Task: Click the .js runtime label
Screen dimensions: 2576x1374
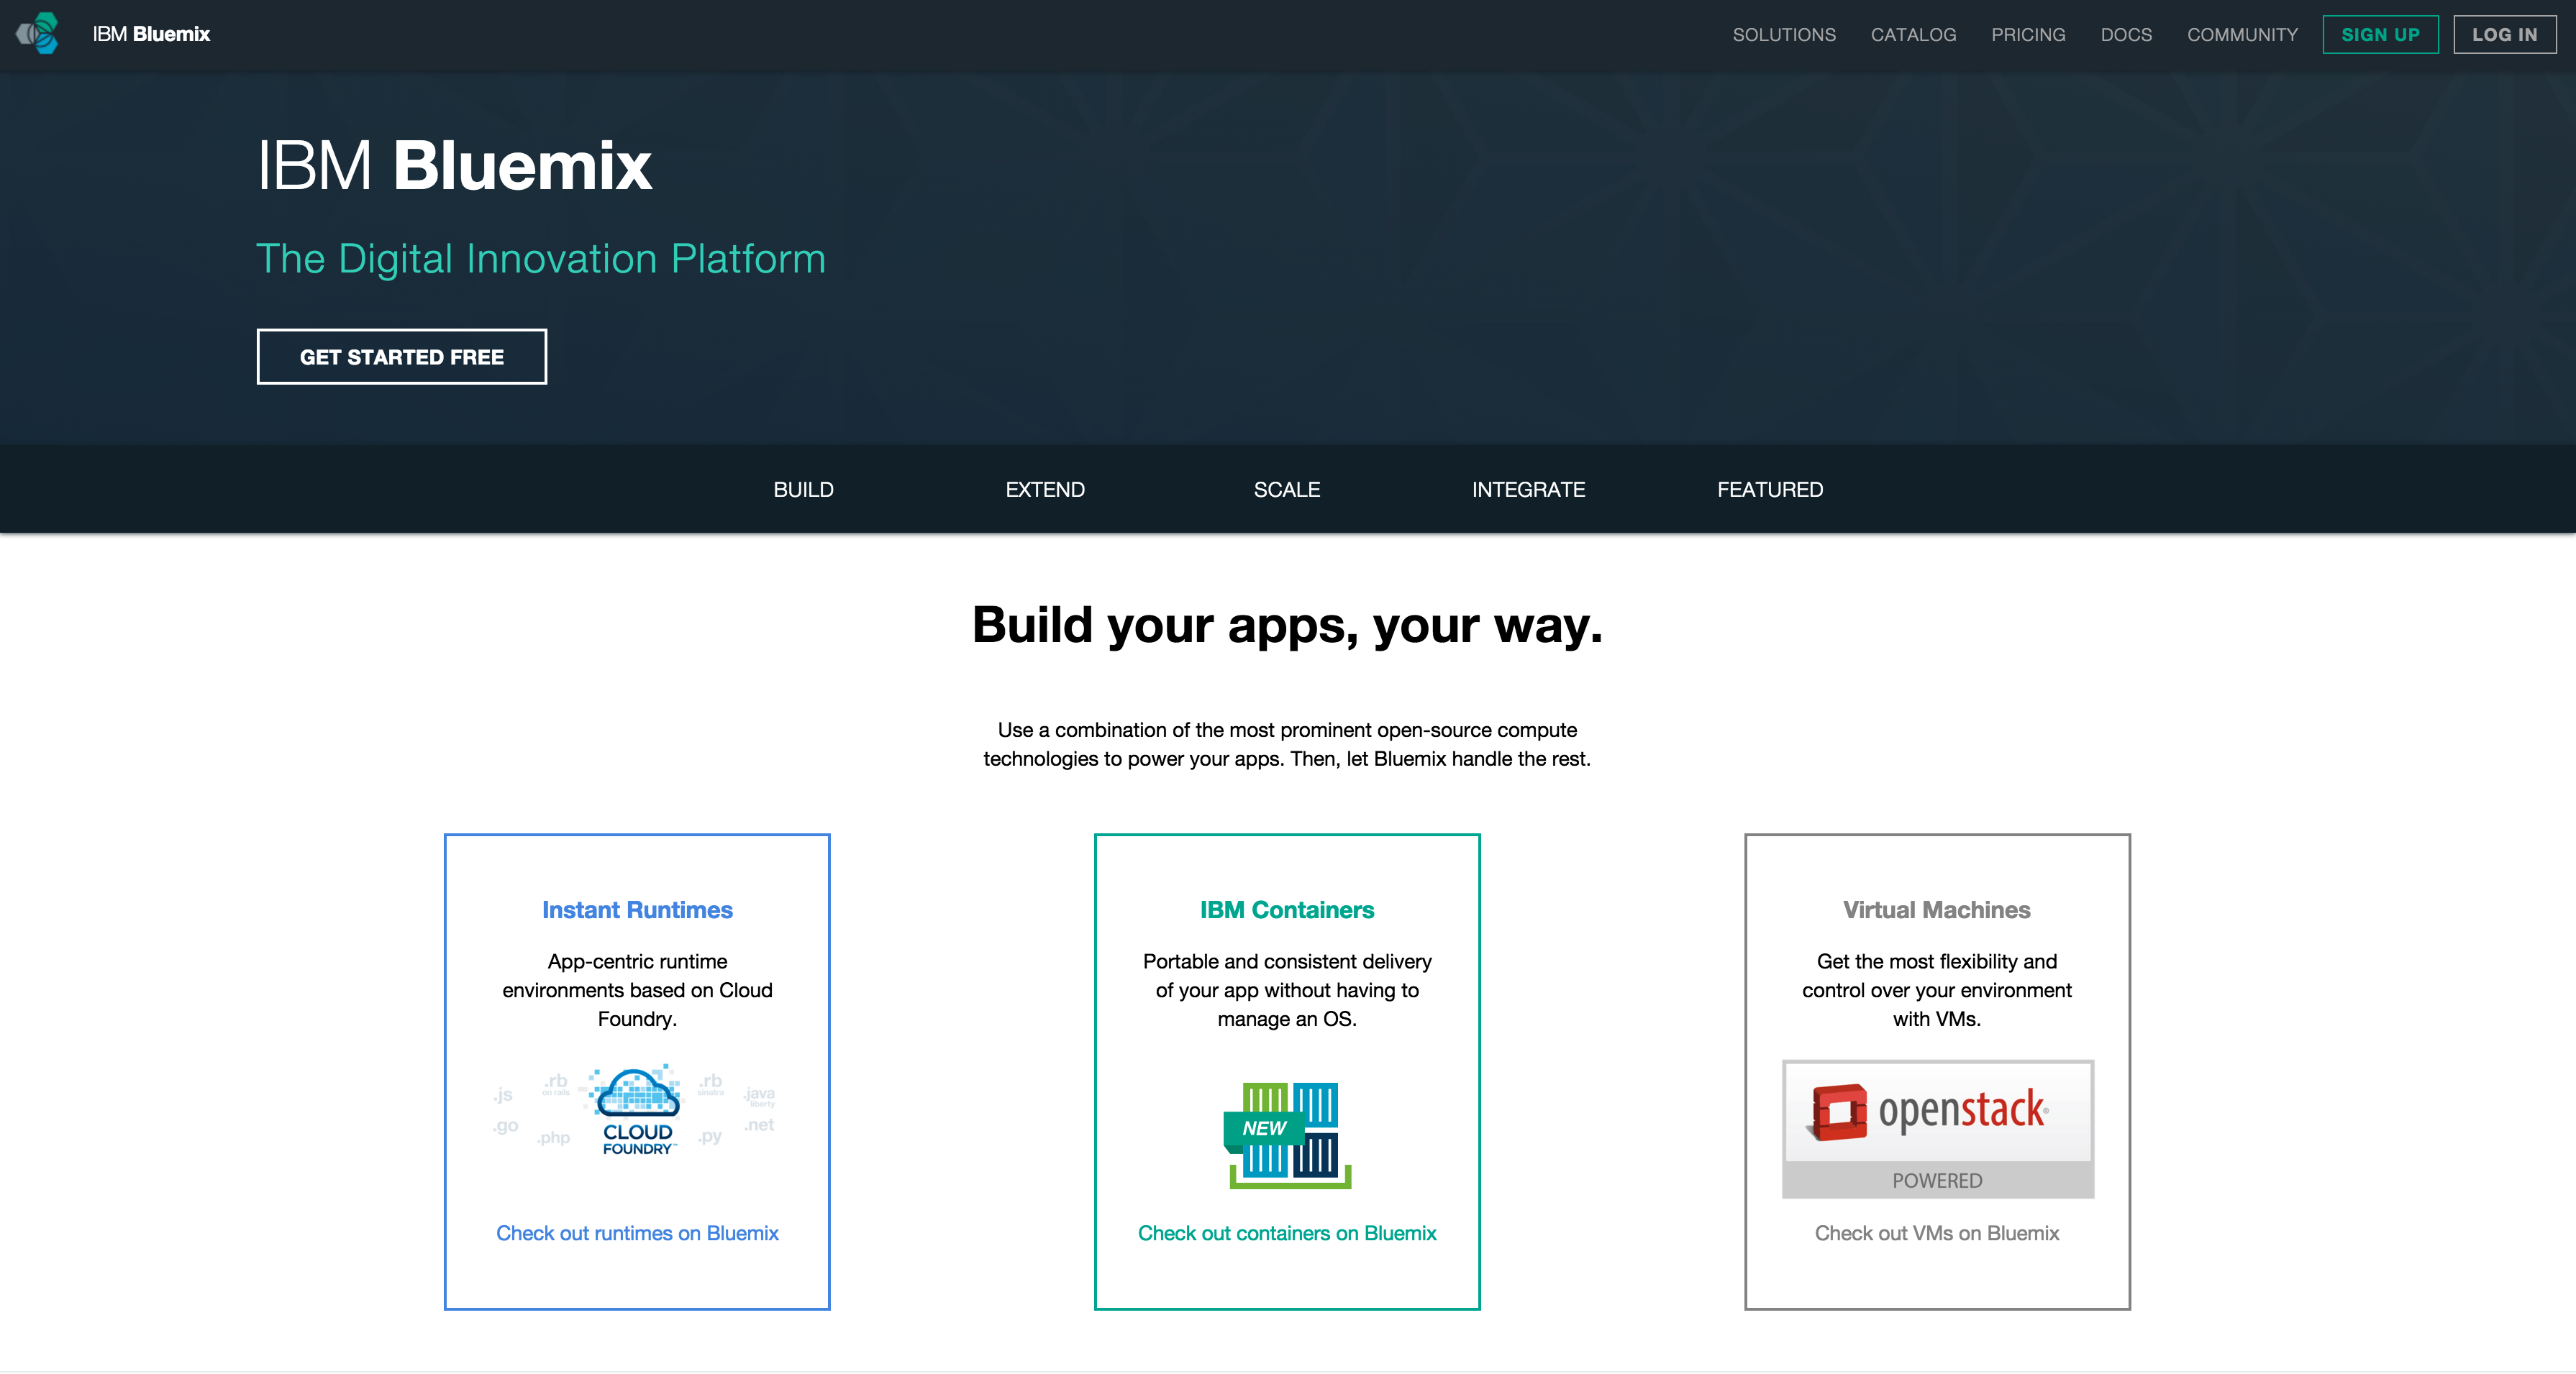Action: point(503,1095)
